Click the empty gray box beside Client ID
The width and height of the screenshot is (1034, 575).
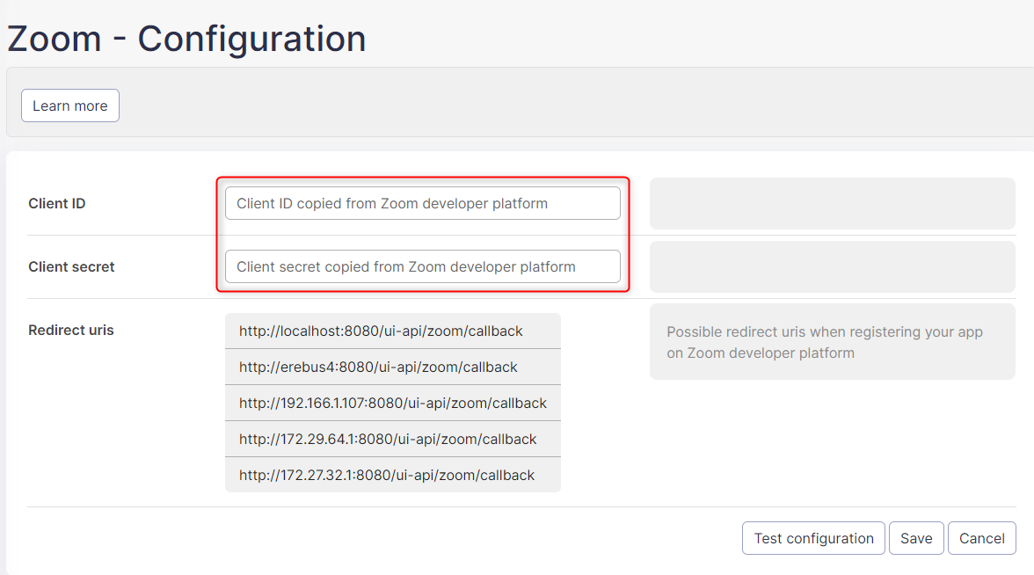[x=832, y=203]
